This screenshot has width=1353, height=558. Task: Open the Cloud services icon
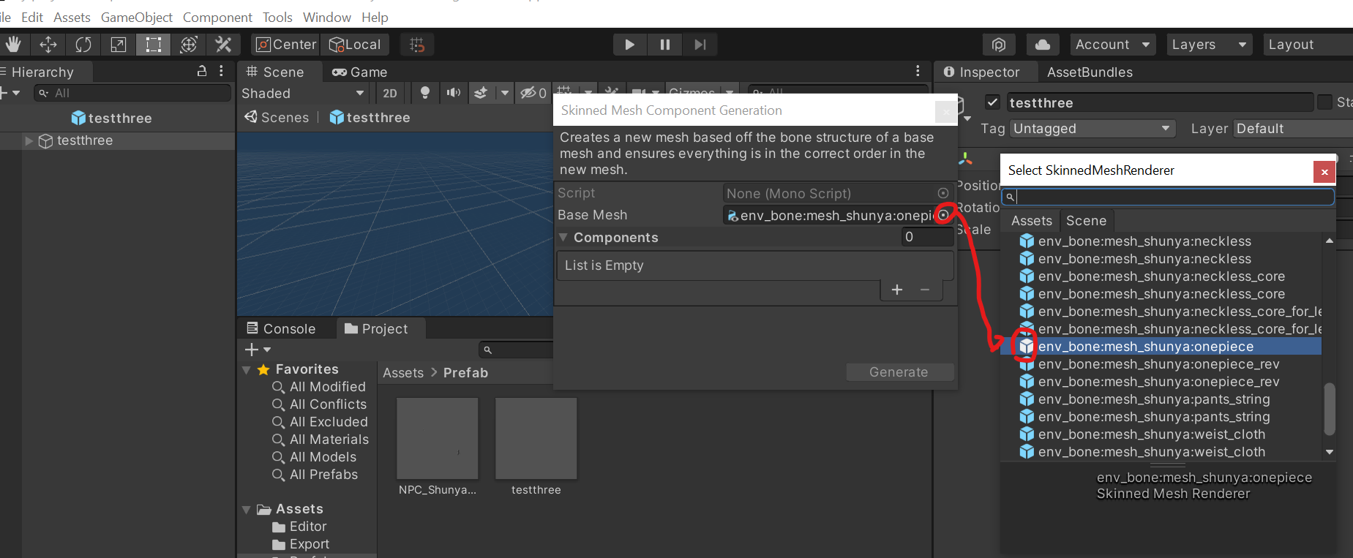coord(1043,45)
